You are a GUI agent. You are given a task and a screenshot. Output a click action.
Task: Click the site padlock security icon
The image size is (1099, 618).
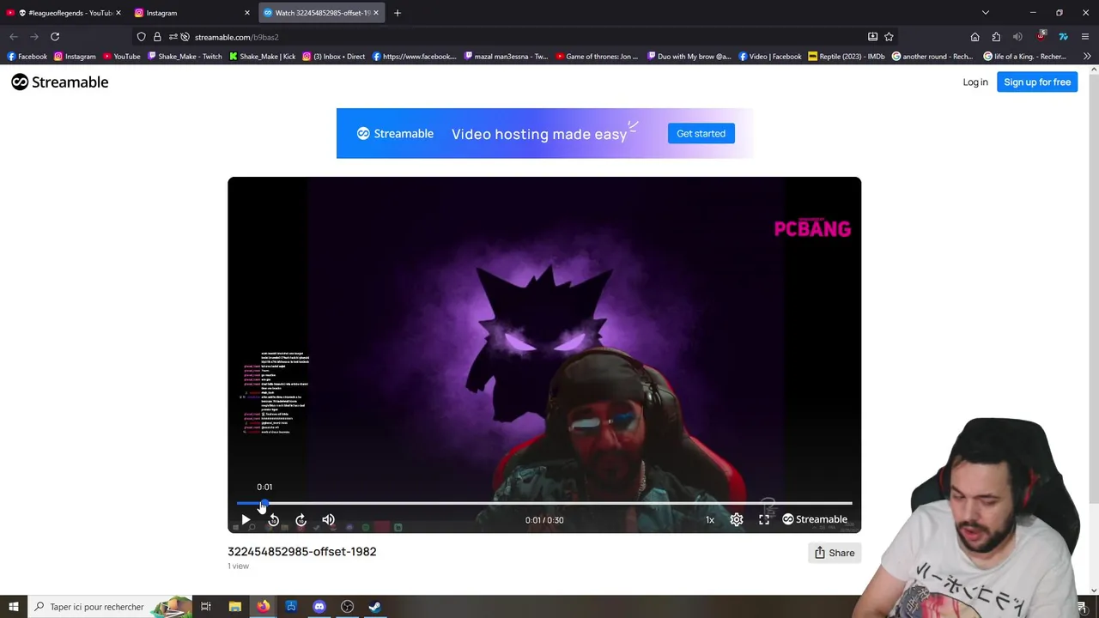point(157,37)
